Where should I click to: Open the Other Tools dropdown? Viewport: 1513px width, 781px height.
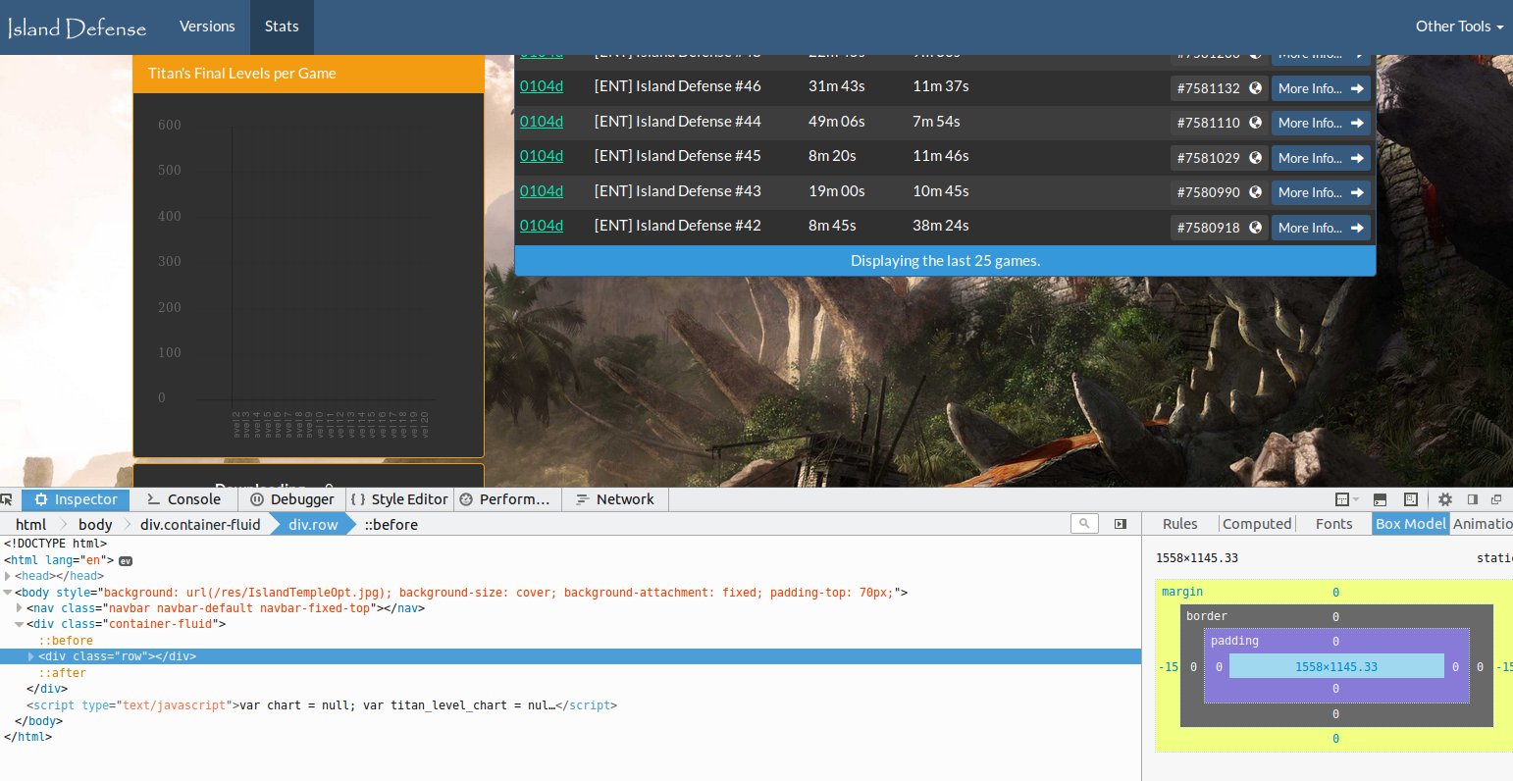(1459, 26)
